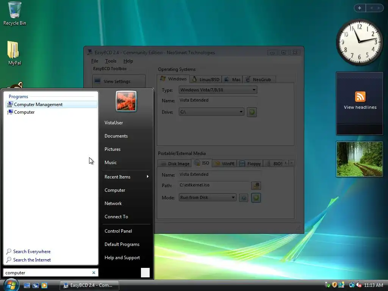388x291 pixels.
Task: Open the Type dropdown Windows Vista/7/8/10
Action: (218, 90)
